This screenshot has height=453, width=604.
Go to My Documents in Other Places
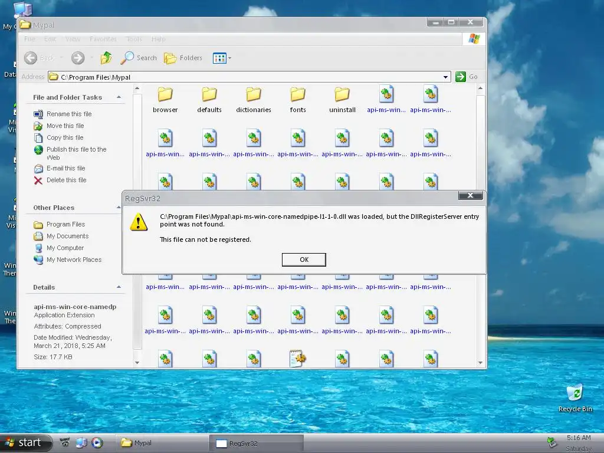[67, 236]
